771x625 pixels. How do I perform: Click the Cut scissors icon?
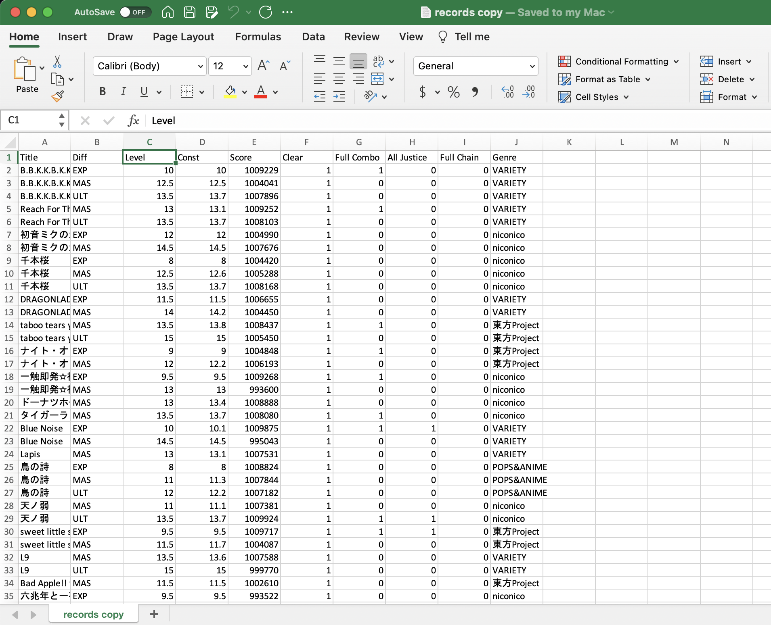[x=57, y=62]
